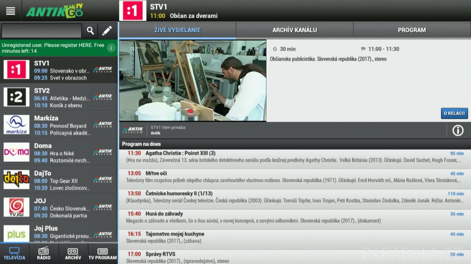Open the green registration info icon
Viewport: 471px width, 264px height.
(111, 48)
